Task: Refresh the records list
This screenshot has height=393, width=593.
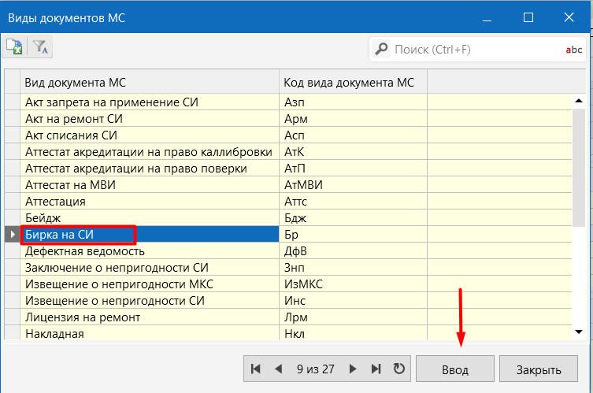Action: [399, 369]
